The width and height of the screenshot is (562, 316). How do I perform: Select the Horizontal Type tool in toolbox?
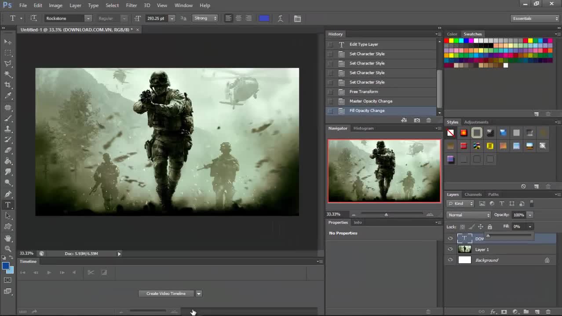(x=8, y=205)
